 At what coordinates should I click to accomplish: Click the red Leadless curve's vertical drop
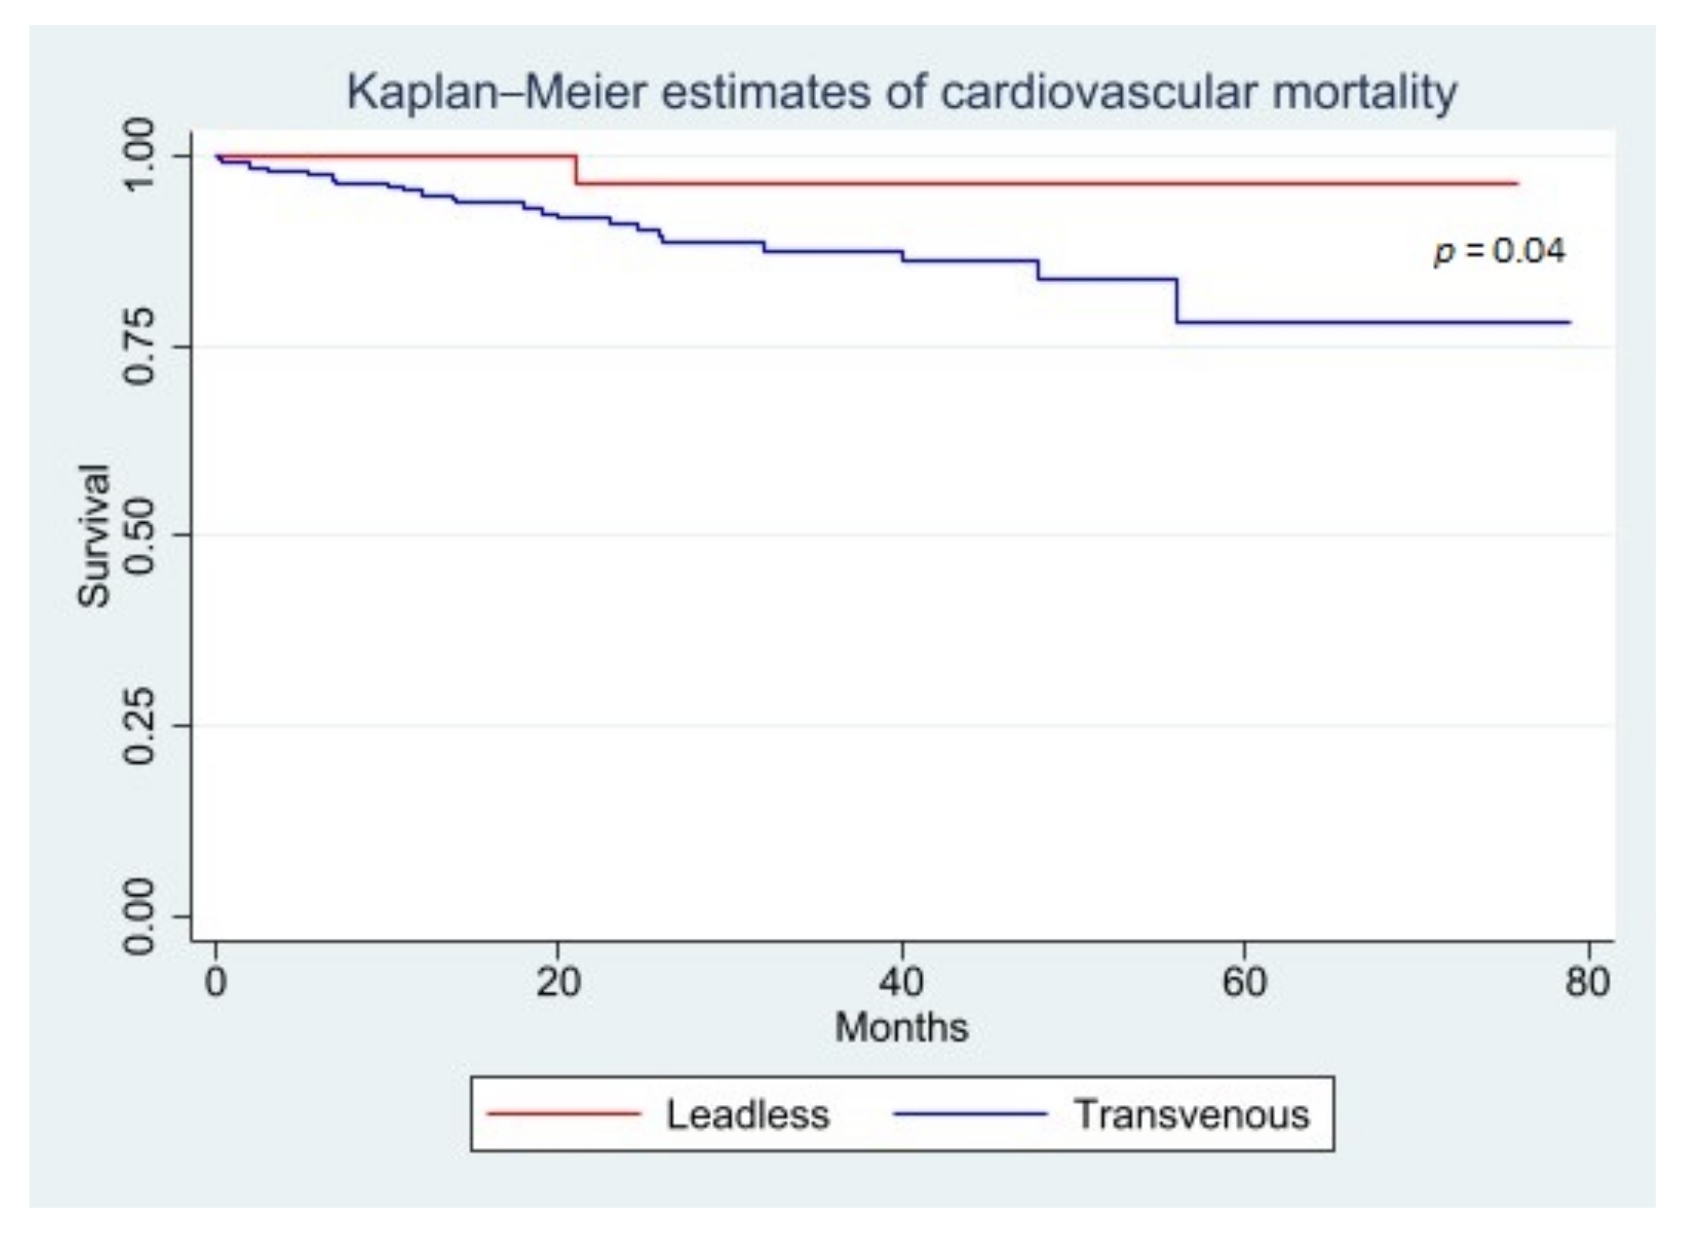(x=577, y=169)
